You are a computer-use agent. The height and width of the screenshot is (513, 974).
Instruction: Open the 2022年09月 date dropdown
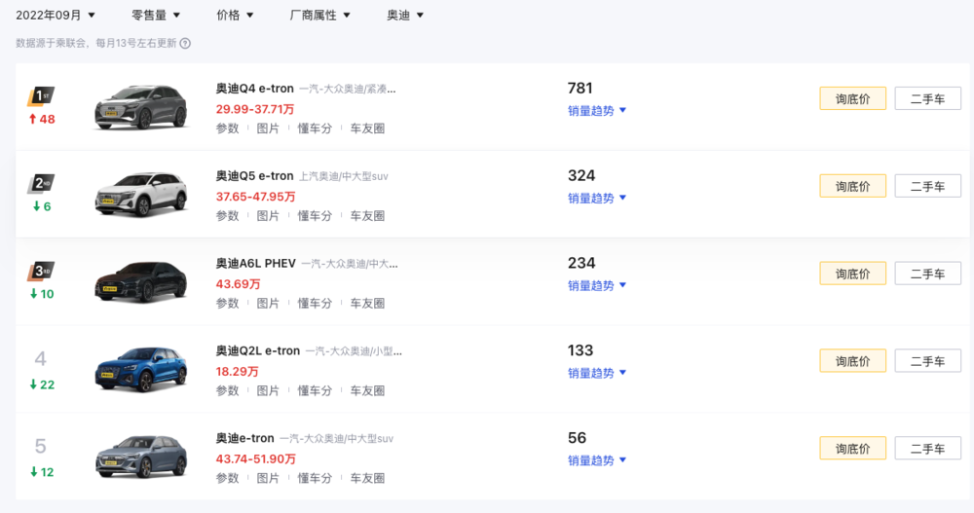[56, 15]
